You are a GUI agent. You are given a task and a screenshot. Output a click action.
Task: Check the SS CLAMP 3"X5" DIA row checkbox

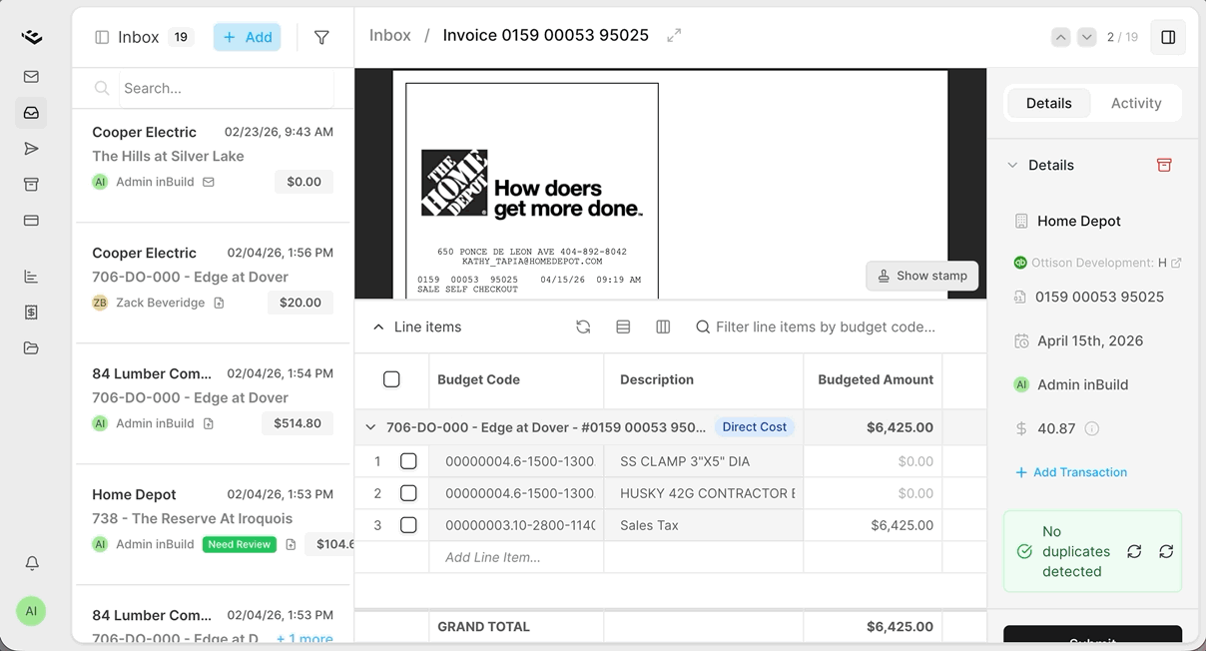click(408, 461)
